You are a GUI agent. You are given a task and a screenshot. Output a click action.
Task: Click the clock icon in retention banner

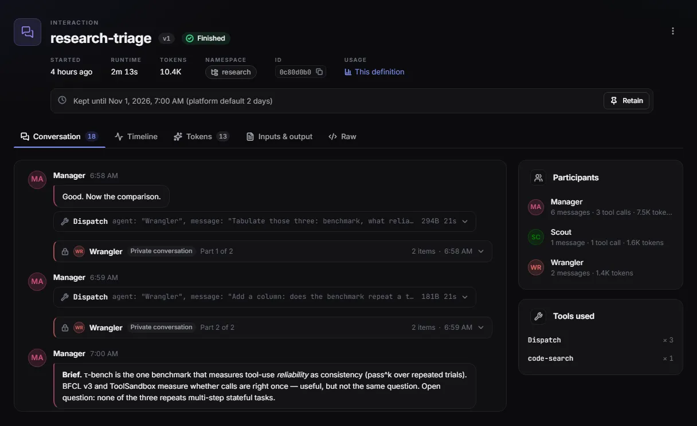pyautogui.click(x=62, y=100)
